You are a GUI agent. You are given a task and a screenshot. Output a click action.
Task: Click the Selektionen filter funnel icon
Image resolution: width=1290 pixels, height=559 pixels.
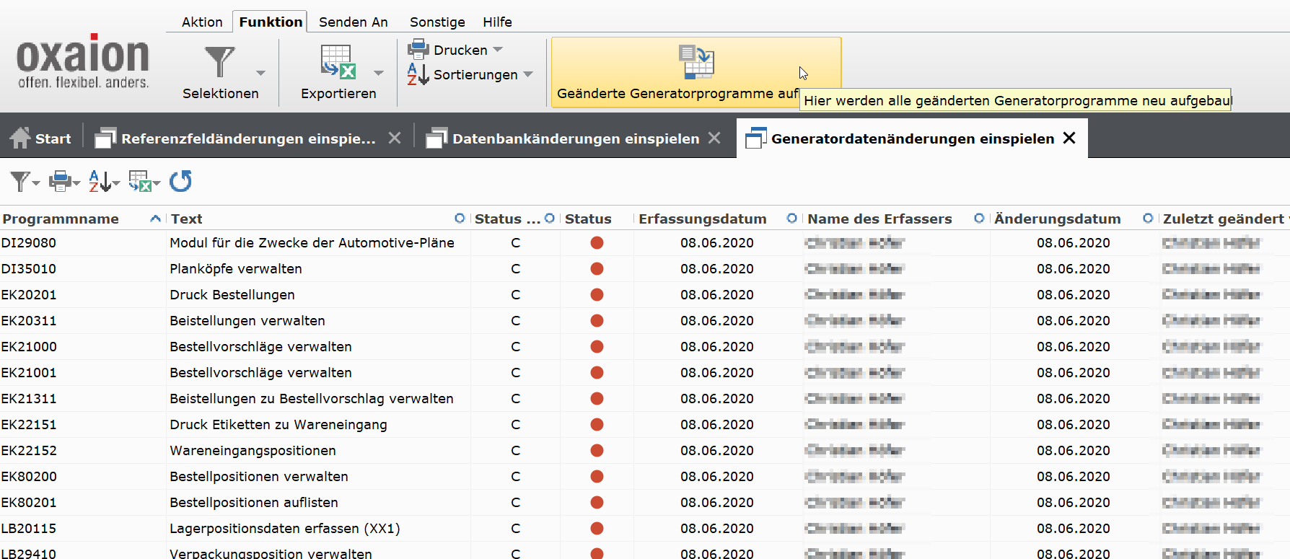[219, 62]
